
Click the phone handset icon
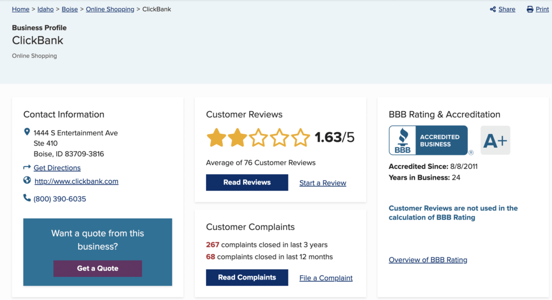tap(27, 198)
